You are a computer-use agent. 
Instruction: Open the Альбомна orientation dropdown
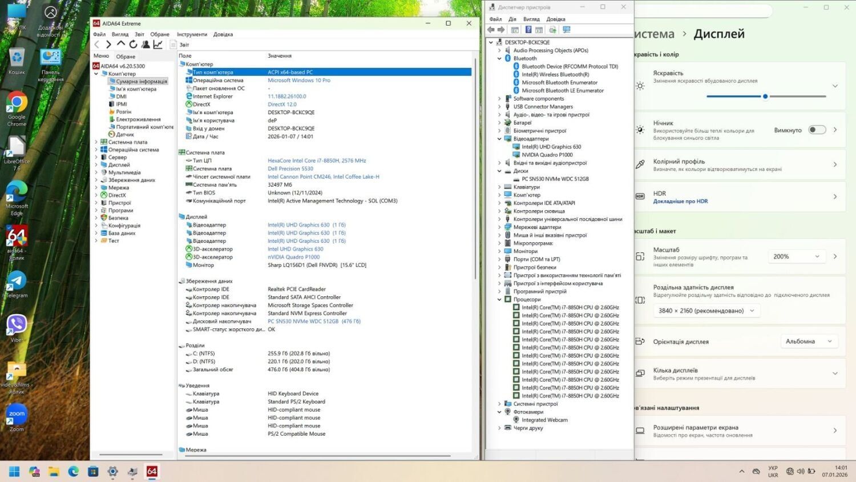[808, 342]
